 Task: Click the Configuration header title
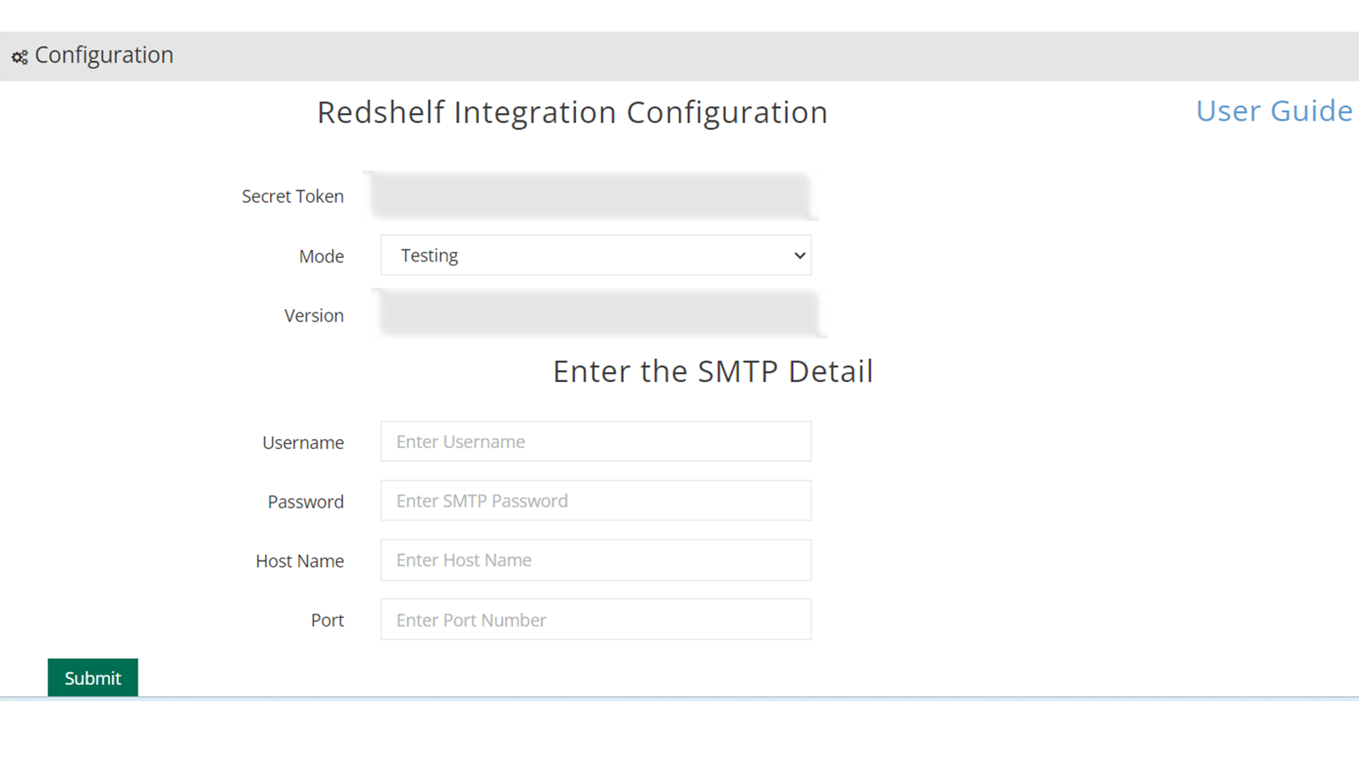(104, 55)
